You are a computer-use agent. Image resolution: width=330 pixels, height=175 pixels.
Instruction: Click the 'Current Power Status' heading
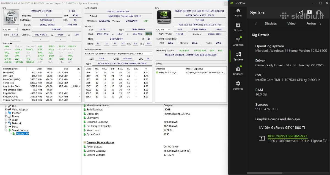click(100, 143)
